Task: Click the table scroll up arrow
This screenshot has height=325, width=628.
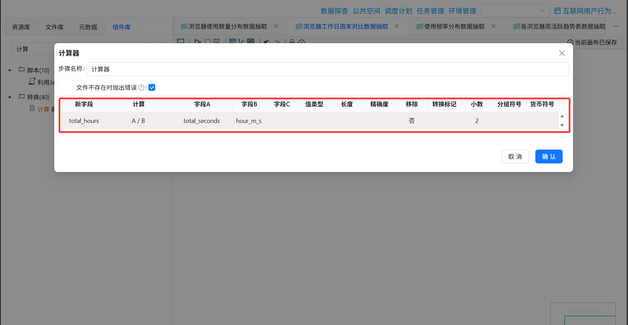Action: [562, 116]
